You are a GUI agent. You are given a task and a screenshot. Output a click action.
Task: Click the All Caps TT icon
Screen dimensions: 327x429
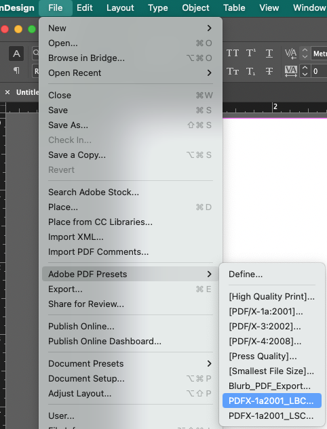233,53
